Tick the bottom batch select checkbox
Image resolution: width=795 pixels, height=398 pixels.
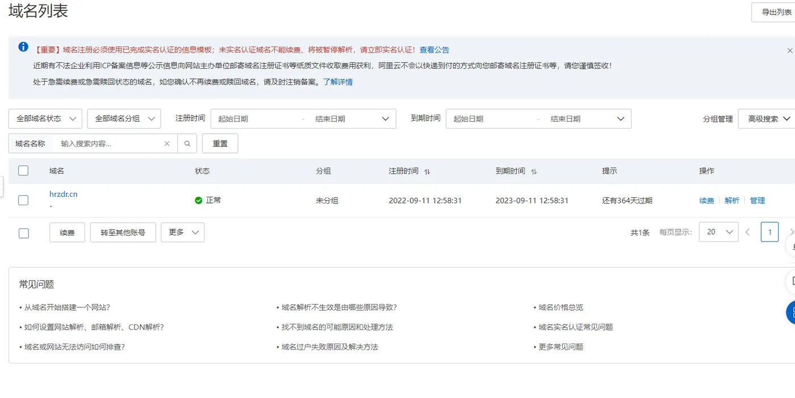pyautogui.click(x=24, y=233)
